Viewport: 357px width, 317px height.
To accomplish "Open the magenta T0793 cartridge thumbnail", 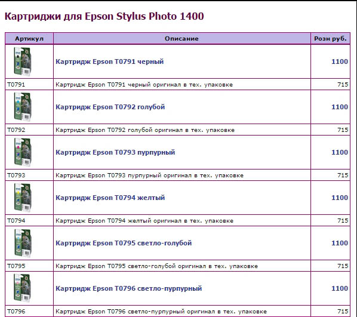I will click(22, 152).
